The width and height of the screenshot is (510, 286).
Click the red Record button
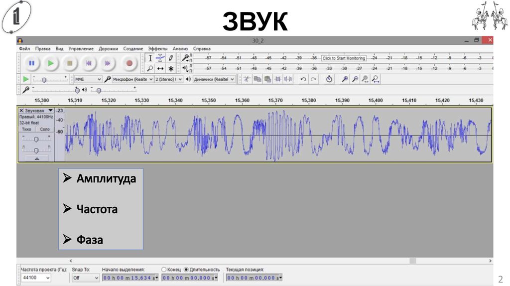point(129,63)
